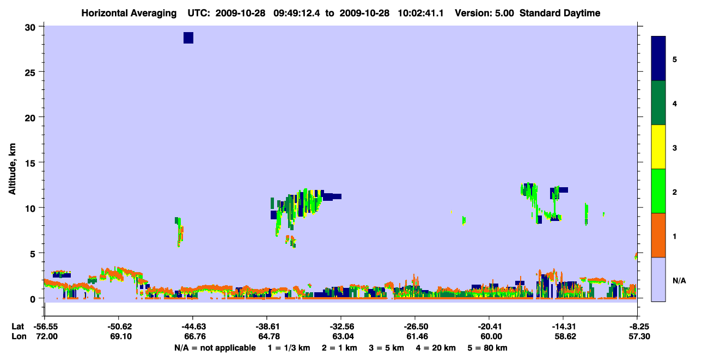Click the isolated dark blue square near 29 km altitude
This screenshot has height=363, width=708.
tap(188, 38)
